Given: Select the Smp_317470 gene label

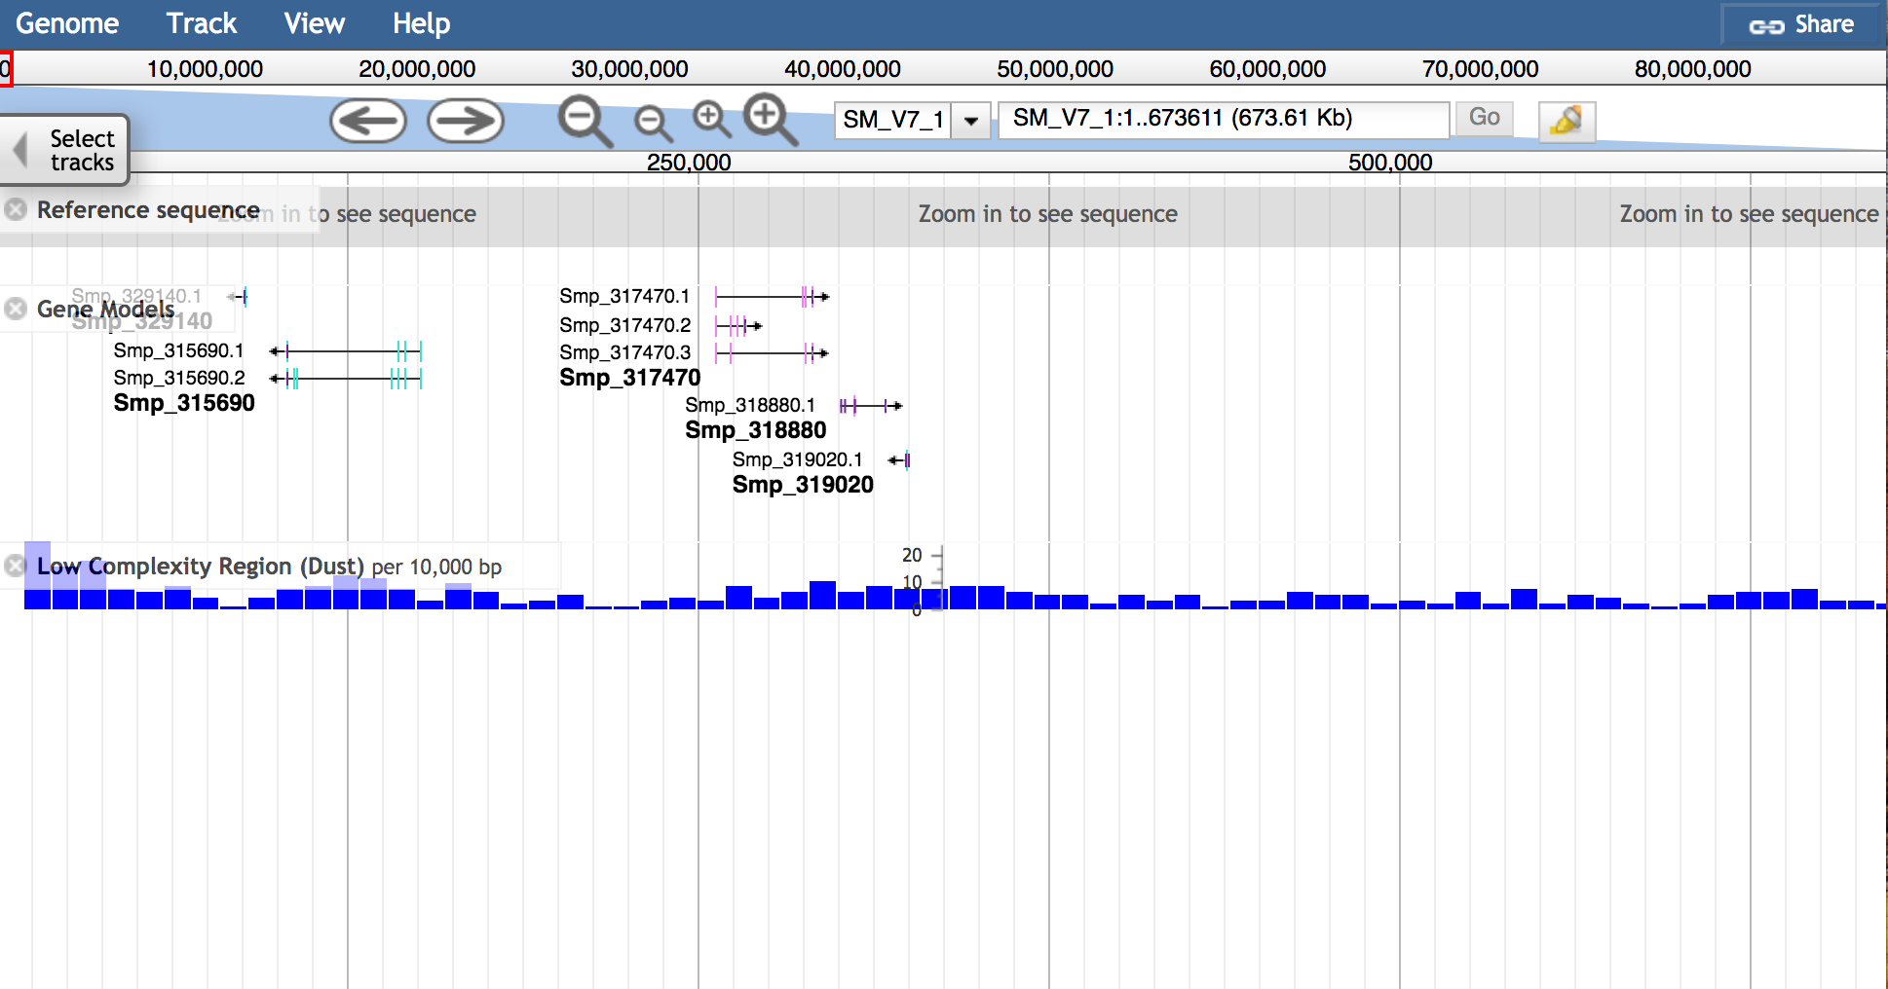Looking at the screenshot, I should [x=629, y=378].
